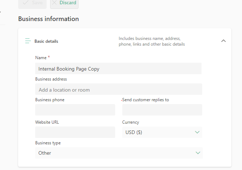Collapse the Basic details section chevron

(x=223, y=41)
